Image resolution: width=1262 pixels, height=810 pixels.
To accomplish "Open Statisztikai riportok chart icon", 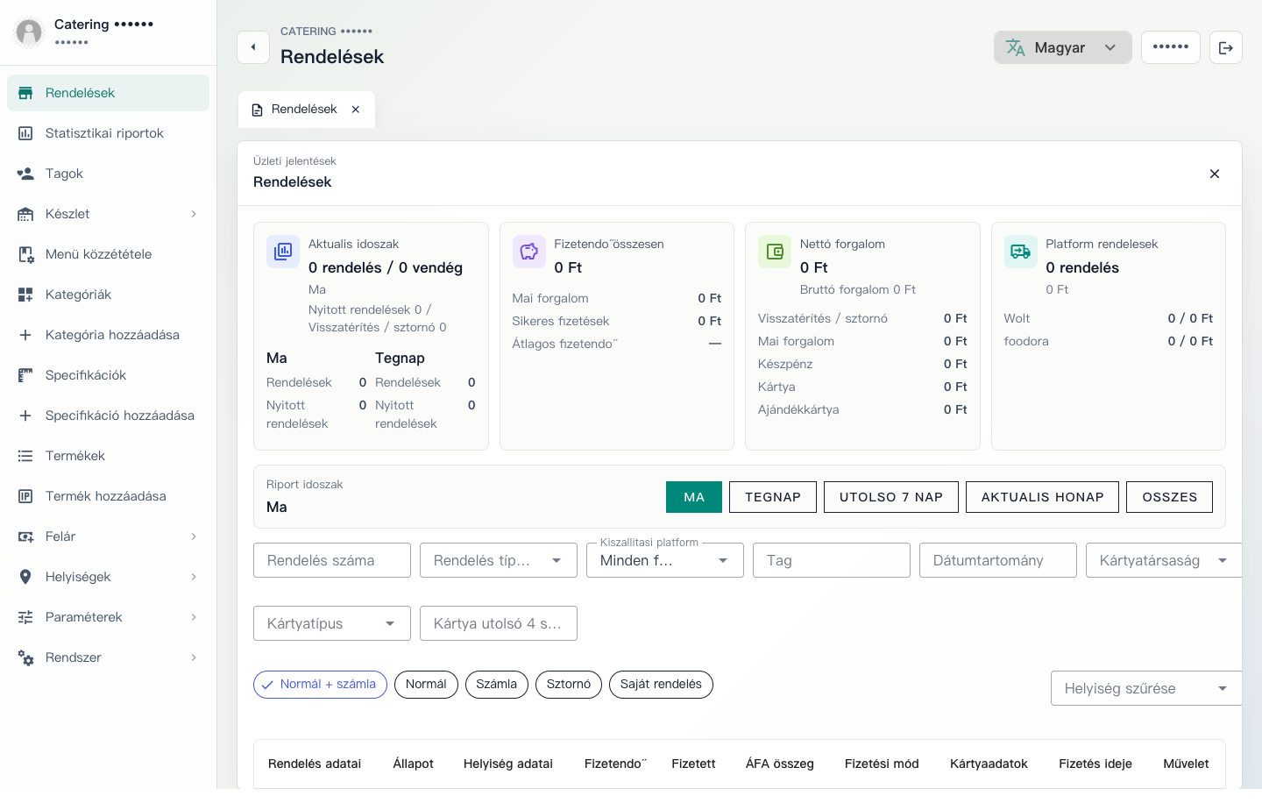I will (x=25, y=133).
